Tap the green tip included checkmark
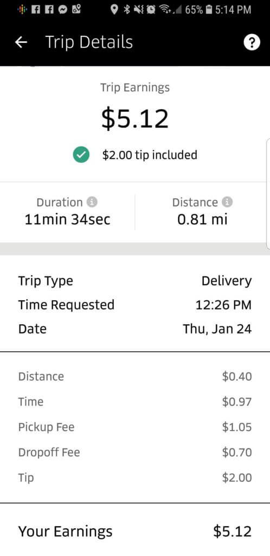 pyautogui.click(x=81, y=155)
